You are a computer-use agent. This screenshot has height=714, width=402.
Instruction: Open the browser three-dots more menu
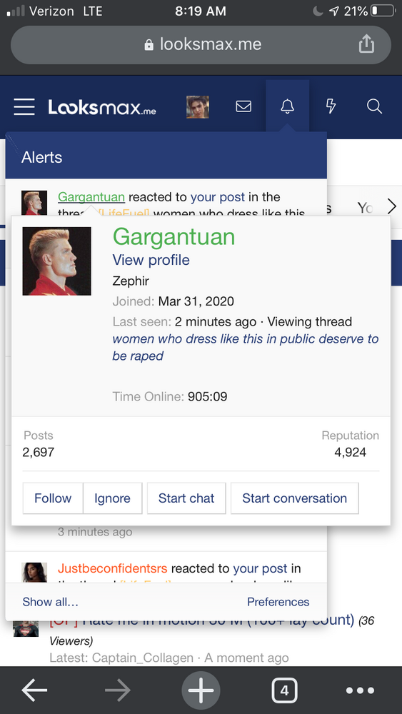[360, 690]
